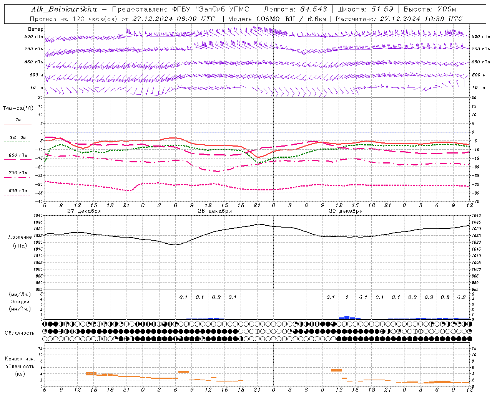
Task: Select the Давление pressure title
Action: 20,237
